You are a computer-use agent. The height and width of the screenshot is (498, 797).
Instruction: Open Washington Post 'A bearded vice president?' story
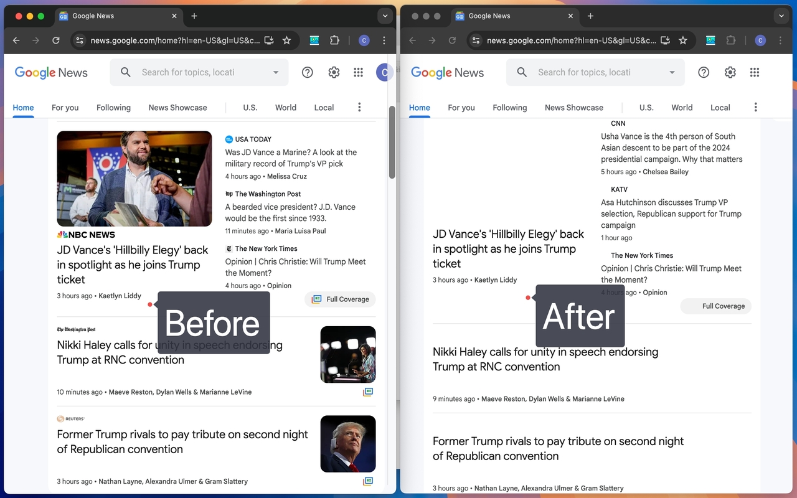(x=290, y=213)
